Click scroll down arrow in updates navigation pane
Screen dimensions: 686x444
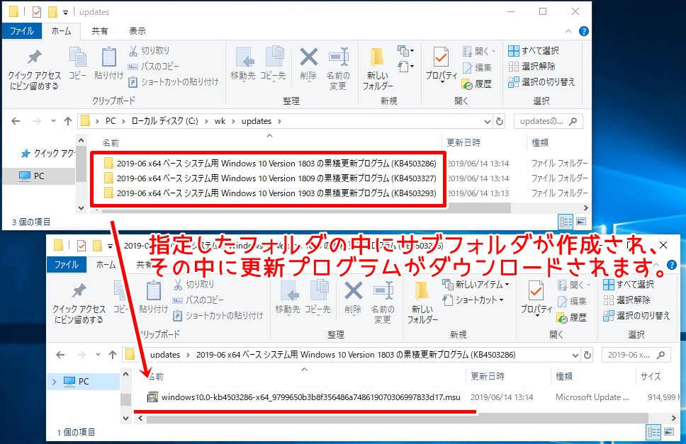(x=81, y=208)
